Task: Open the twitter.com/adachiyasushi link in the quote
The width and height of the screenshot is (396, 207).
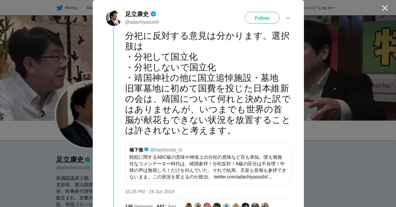Action: pos(243,177)
